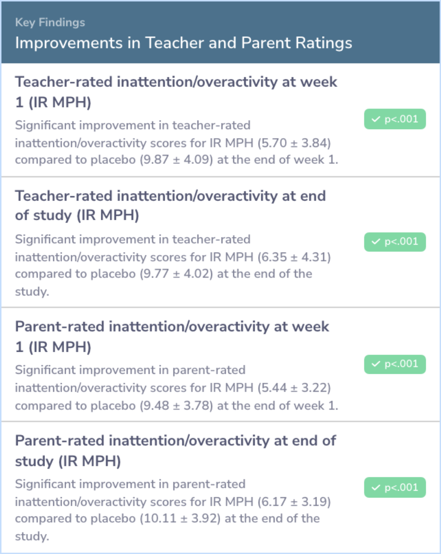The width and height of the screenshot is (441, 554).
Task: Click description mentioning IR MPH 5.70 ± 3.84
Action: coord(176,143)
